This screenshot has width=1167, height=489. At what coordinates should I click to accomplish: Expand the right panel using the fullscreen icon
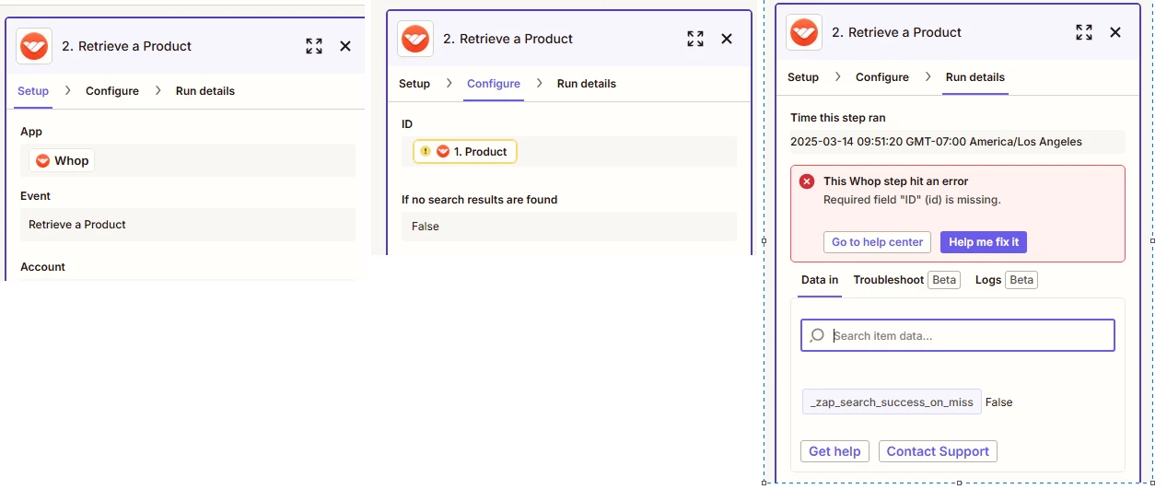tap(1084, 32)
